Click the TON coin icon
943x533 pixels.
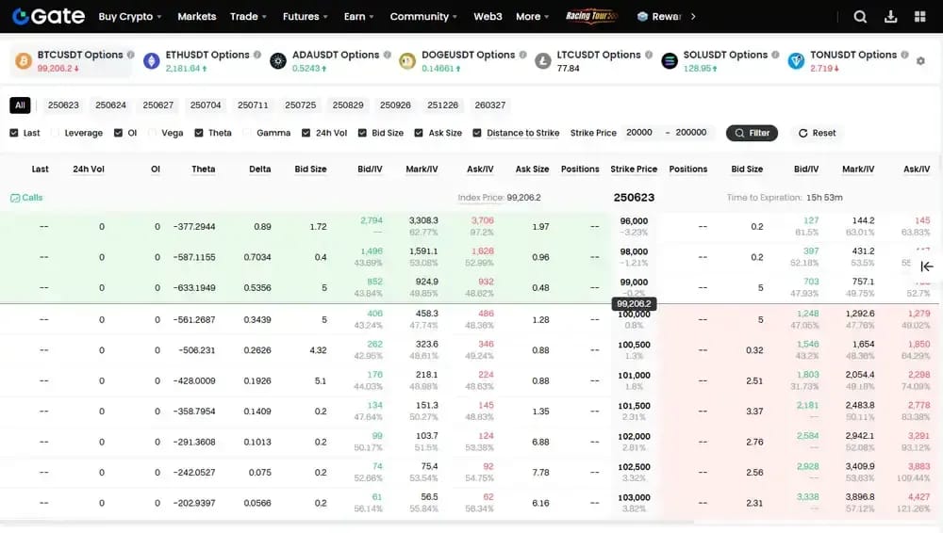point(796,60)
